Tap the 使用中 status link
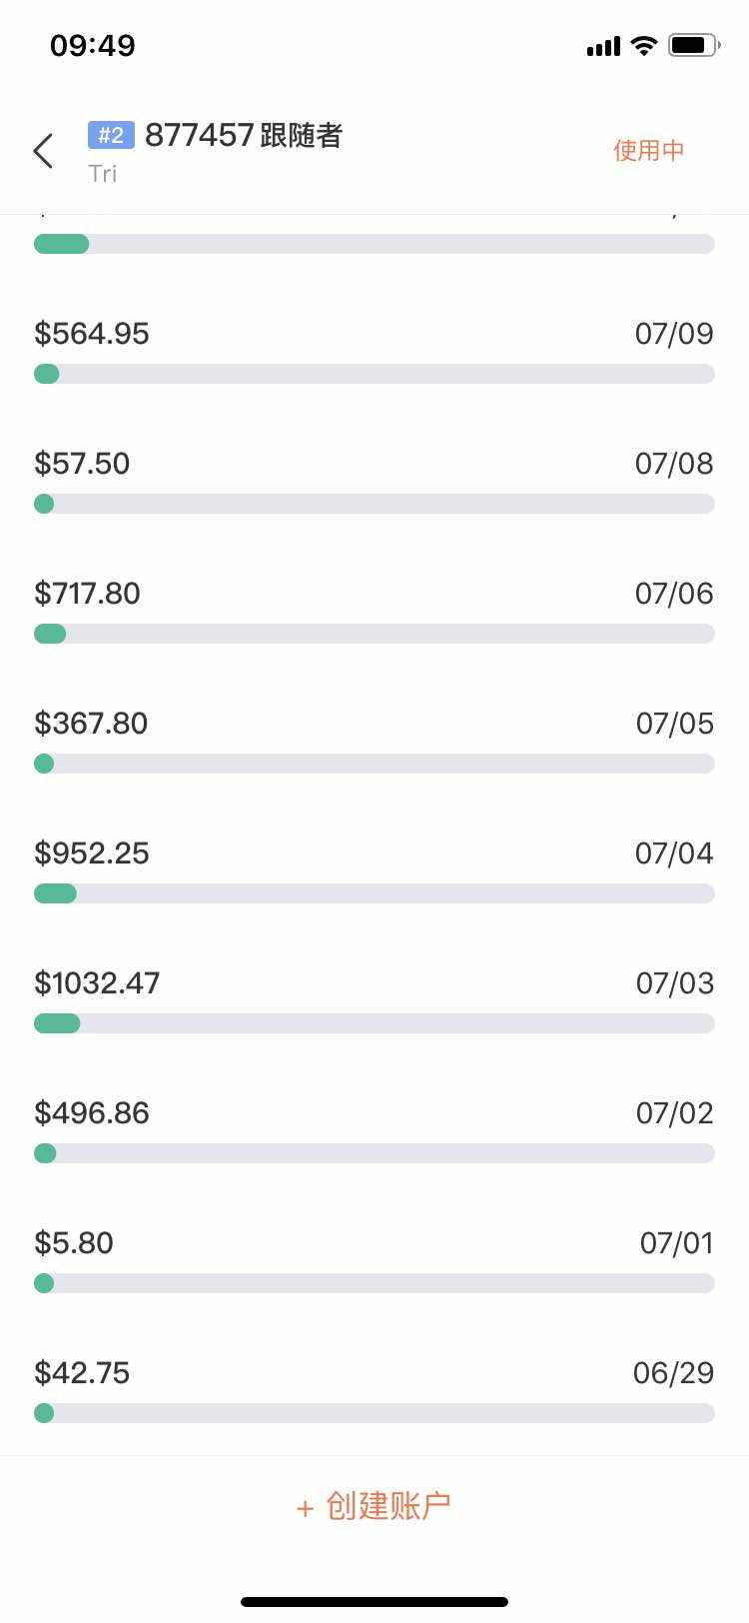This screenshot has width=749, height=1623. point(648,151)
